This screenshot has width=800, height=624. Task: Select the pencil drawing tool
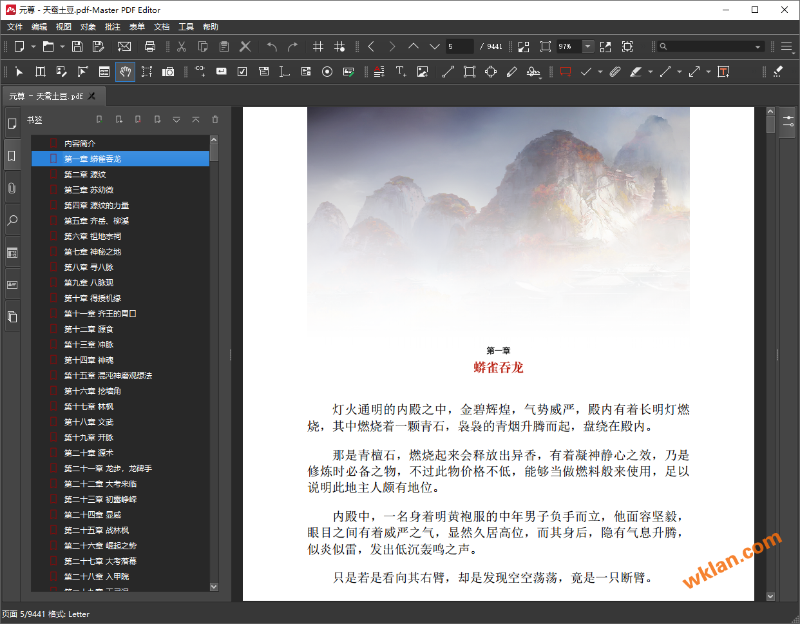(512, 72)
